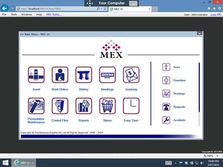Open the History module icon
The image size is (223, 167).
pos(84,75)
